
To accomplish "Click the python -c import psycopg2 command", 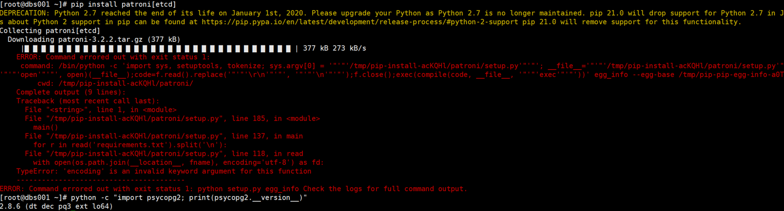I will point(189,198).
